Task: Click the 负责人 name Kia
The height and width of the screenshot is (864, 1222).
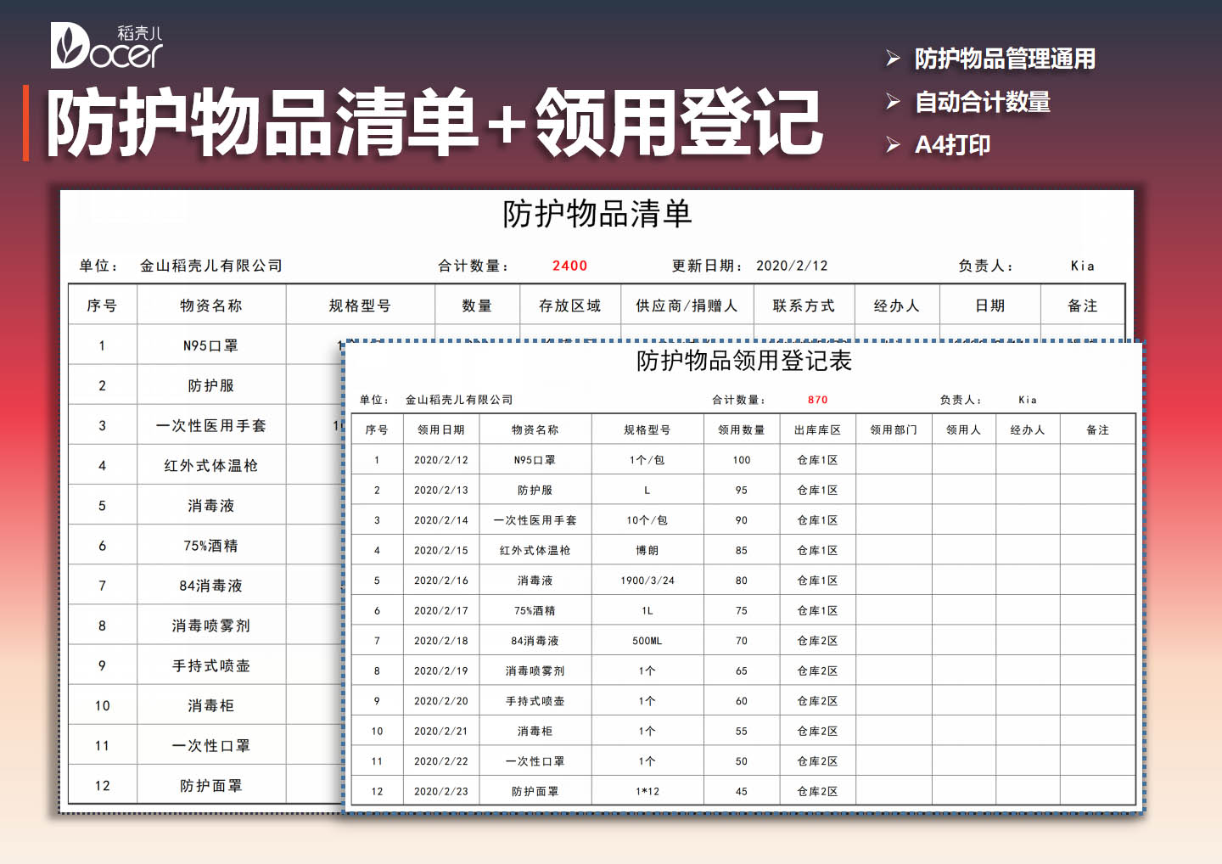Action: (x=1084, y=265)
